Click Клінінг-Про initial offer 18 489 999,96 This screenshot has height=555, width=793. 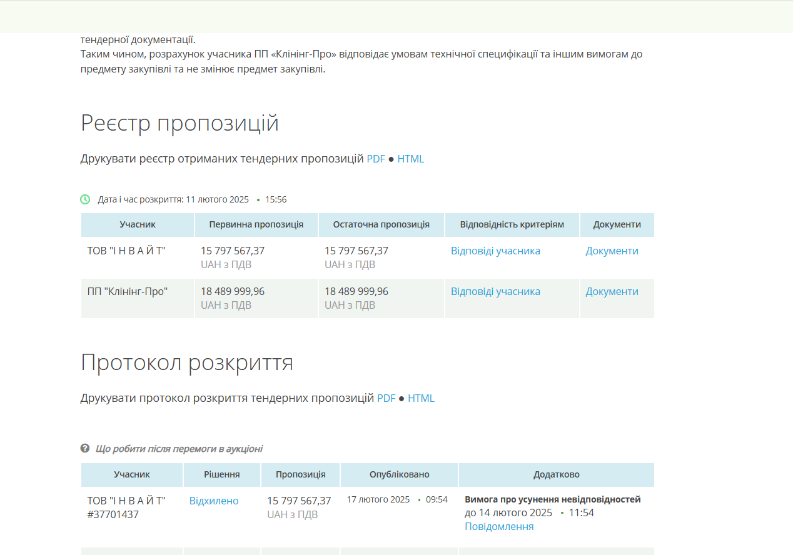[x=233, y=291]
